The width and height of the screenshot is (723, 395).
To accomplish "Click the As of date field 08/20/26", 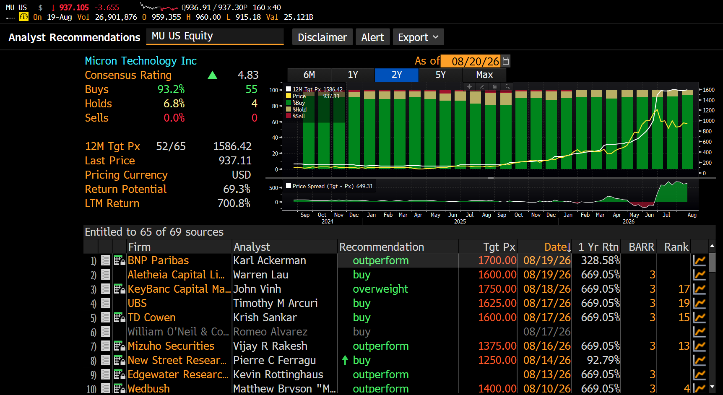I will [x=471, y=61].
